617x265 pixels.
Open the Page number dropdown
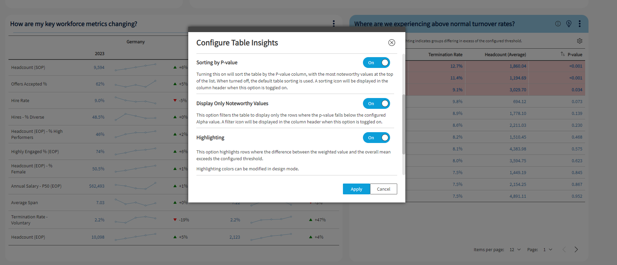pyautogui.click(x=547, y=249)
